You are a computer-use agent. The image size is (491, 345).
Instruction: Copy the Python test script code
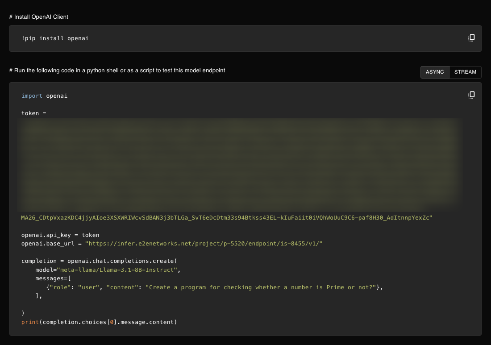(x=471, y=95)
